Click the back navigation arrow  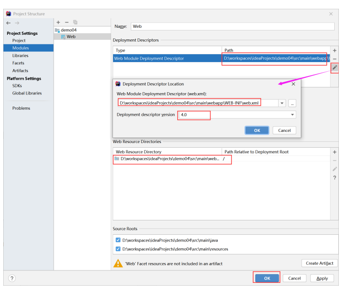pyautogui.click(x=8, y=23)
